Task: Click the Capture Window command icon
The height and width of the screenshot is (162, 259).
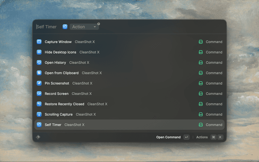Action: [39, 42]
